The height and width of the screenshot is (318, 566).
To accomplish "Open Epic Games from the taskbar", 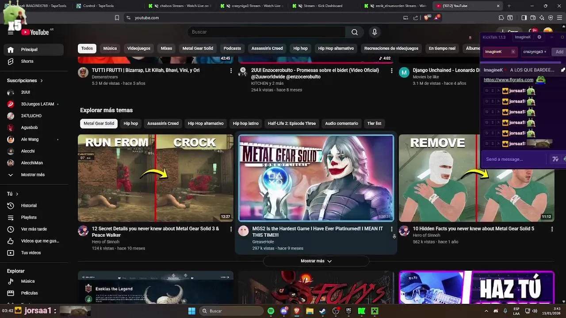I will (x=349, y=311).
